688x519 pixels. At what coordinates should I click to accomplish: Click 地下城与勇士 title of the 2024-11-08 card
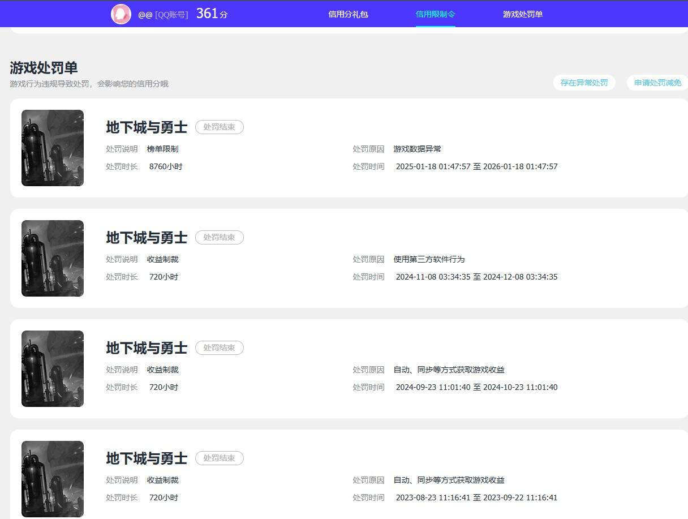pyautogui.click(x=147, y=238)
